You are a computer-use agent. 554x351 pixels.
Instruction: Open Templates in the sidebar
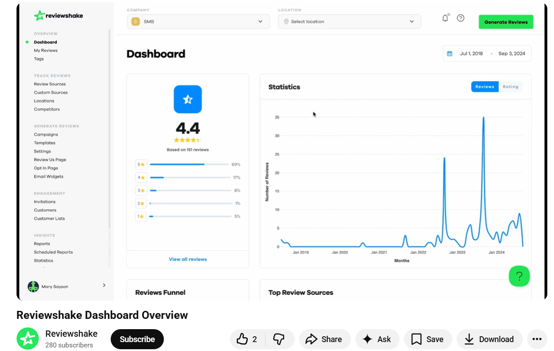coord(45,143)
